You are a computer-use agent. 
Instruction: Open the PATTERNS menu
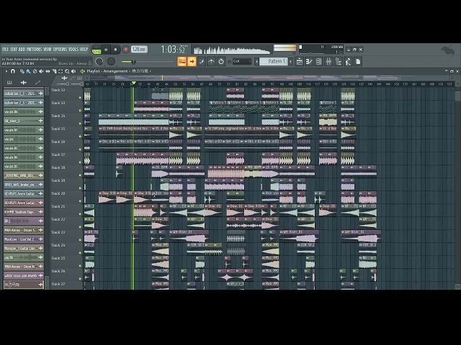[35, 50]
